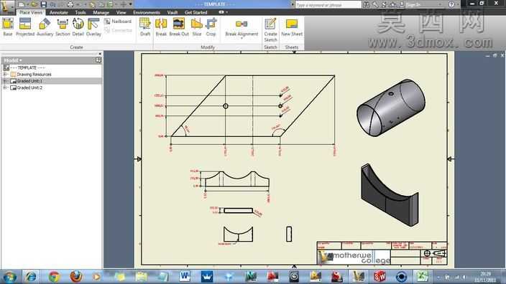Open Microsoft Word from taskbar
This screenshot has width=506, height=284.
click(185, 277)
